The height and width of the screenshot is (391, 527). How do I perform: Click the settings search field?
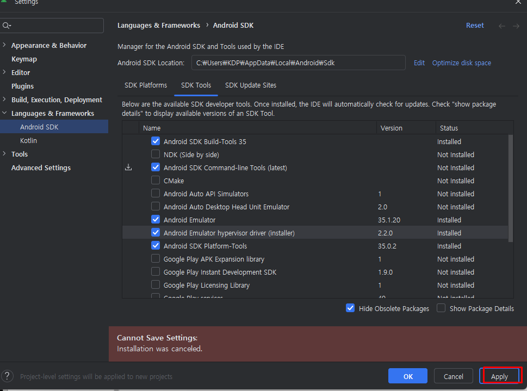click(x=52, y=26)
